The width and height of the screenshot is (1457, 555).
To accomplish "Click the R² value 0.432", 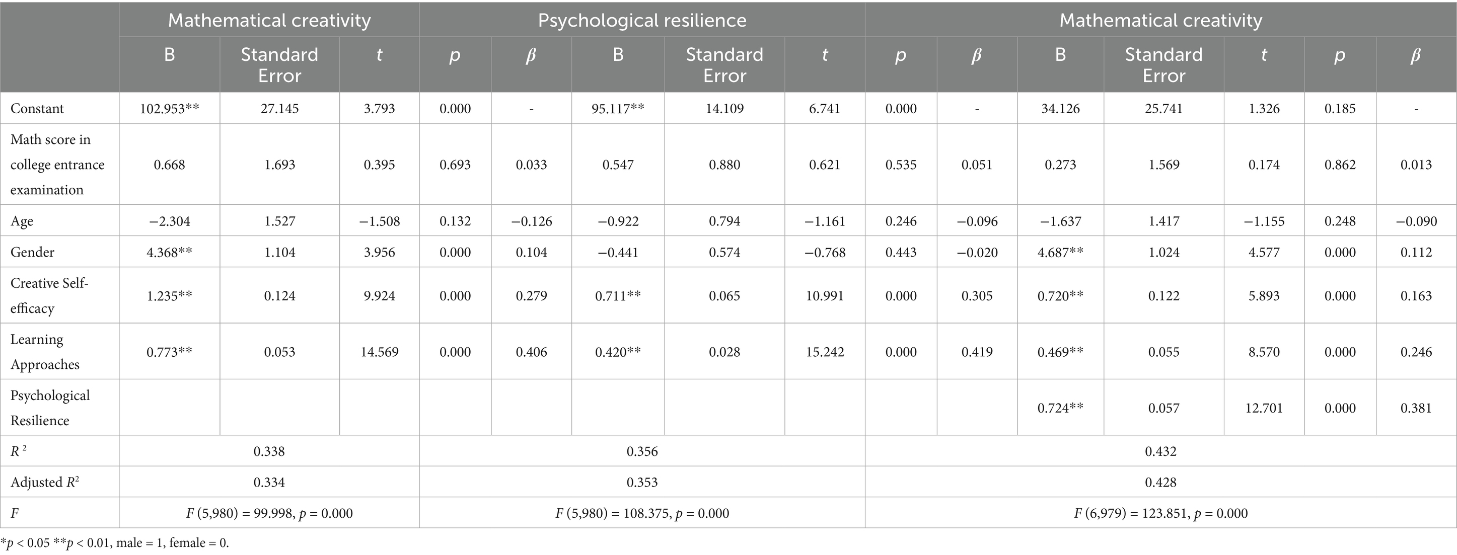I will coord(1160,451).
